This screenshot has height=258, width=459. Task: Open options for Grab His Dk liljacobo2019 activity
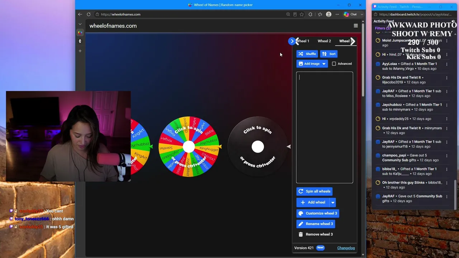[x=447, y=78]
